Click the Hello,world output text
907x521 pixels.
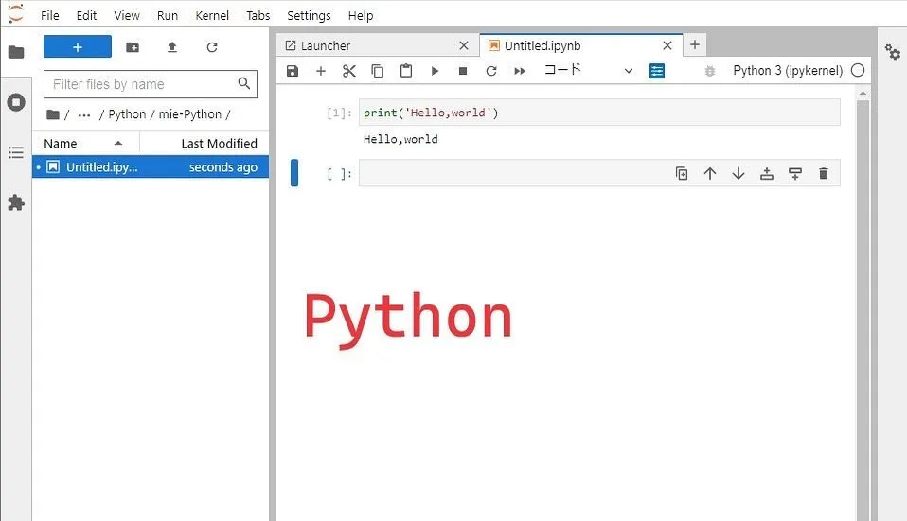click(400, 139)
